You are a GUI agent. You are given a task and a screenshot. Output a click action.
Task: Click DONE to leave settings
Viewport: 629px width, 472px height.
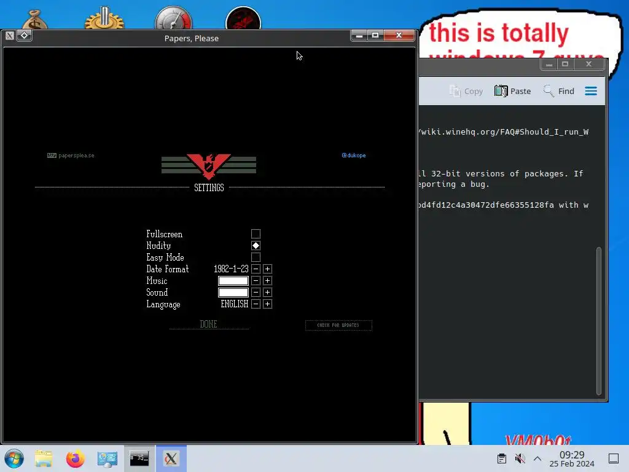coord(209,324)
